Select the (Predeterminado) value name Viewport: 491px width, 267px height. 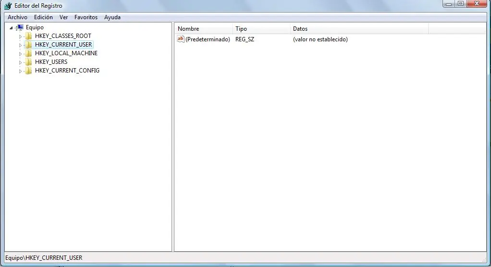(x=208, y=39)
